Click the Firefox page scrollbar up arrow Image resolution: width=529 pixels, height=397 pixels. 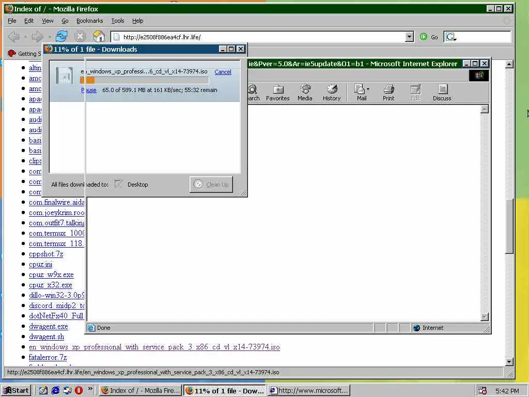coord(509,64)
